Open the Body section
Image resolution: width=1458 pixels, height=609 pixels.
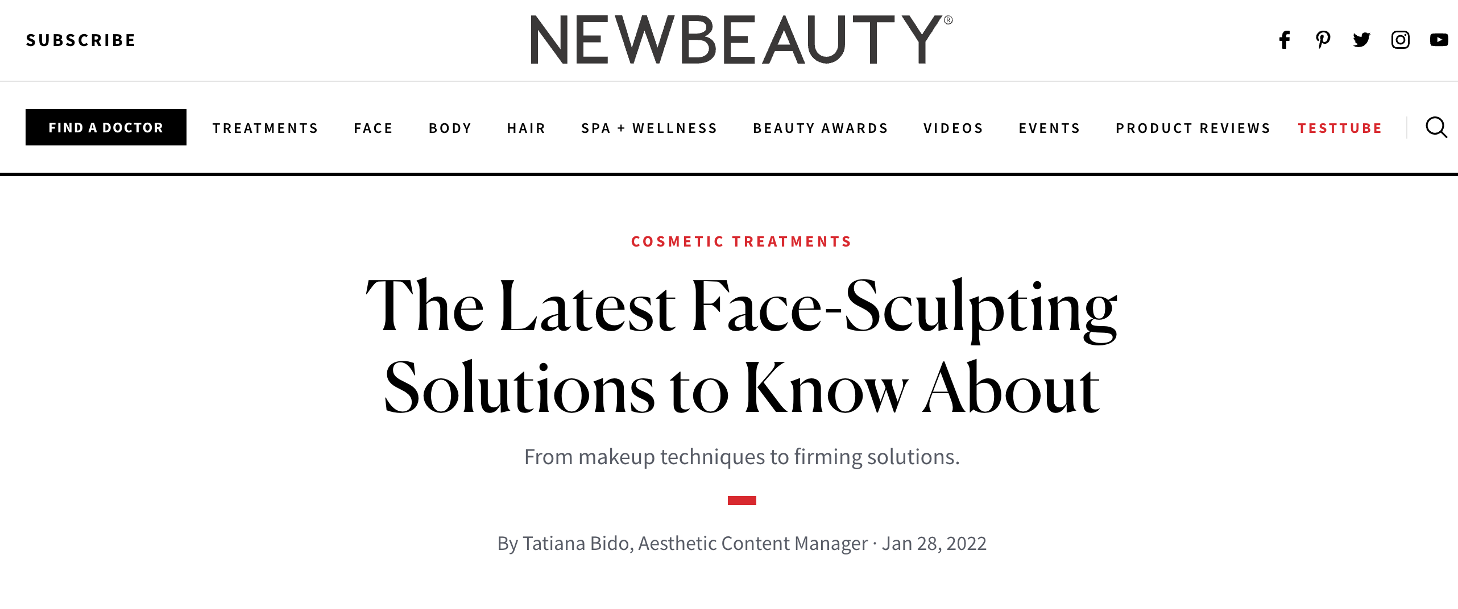coord(450,127)
